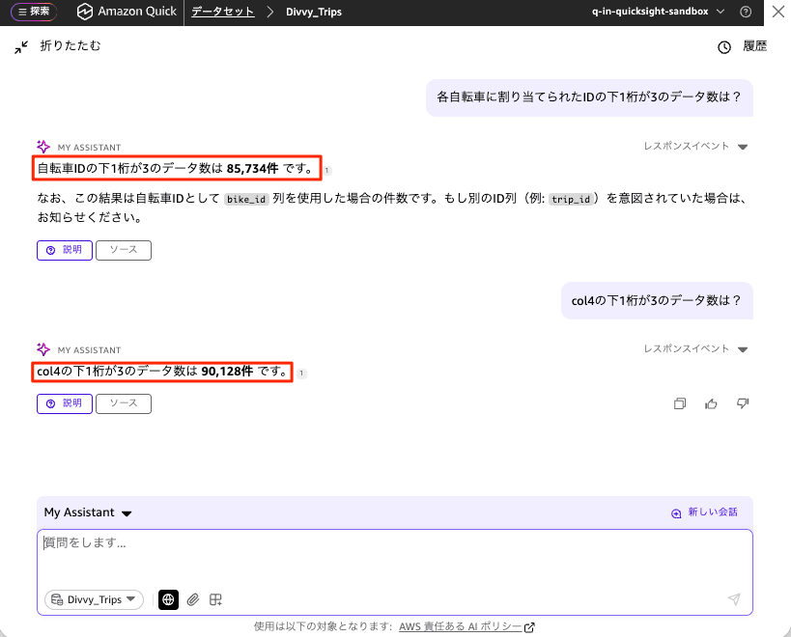Click the second MY ASSISTANT sparkle icon
This screenshot has height=637, width=791.
(43, 349)
